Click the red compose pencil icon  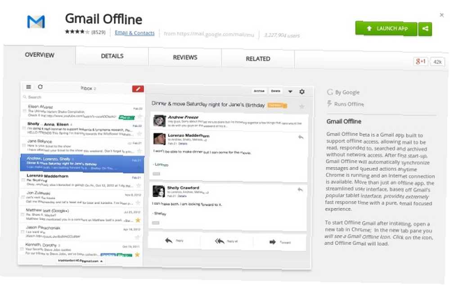click(x=138, y=89)
